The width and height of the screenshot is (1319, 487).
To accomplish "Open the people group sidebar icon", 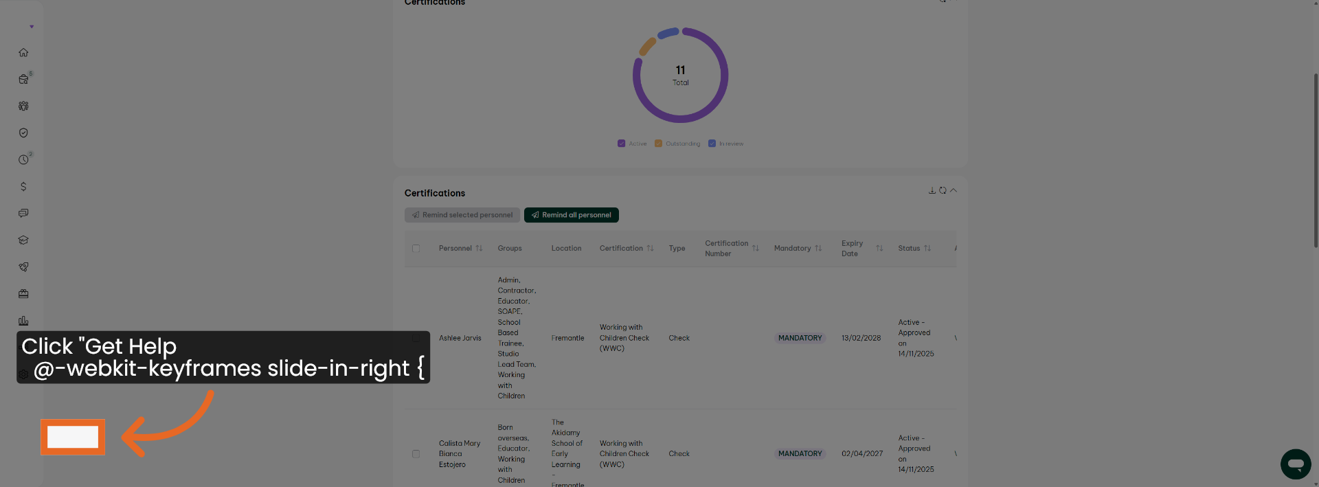I will coord(23,106).
